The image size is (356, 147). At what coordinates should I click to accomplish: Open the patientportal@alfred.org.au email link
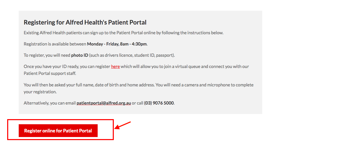click(104, 103)
